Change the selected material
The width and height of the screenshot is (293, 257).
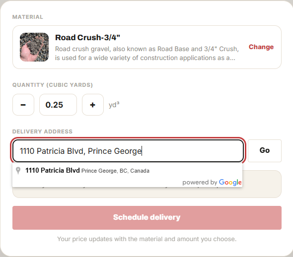click(261, 47)
